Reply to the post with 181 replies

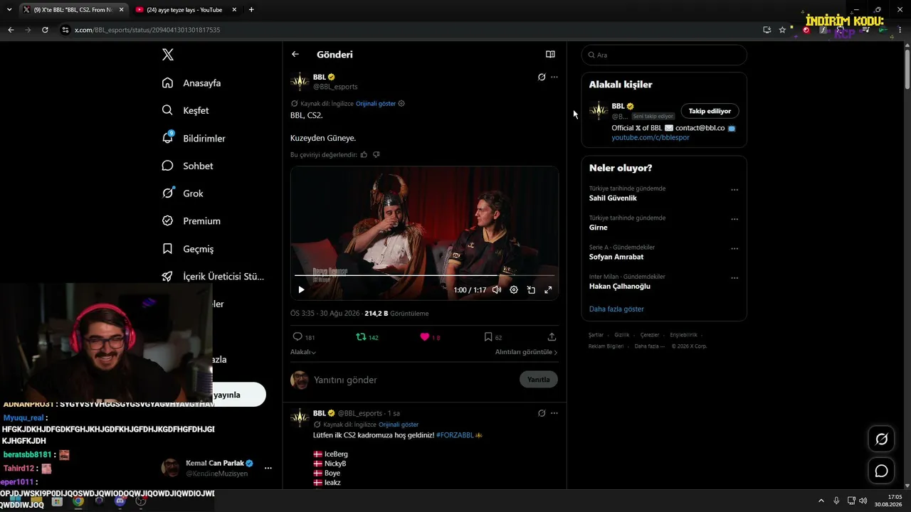click(x=304, y=337)
